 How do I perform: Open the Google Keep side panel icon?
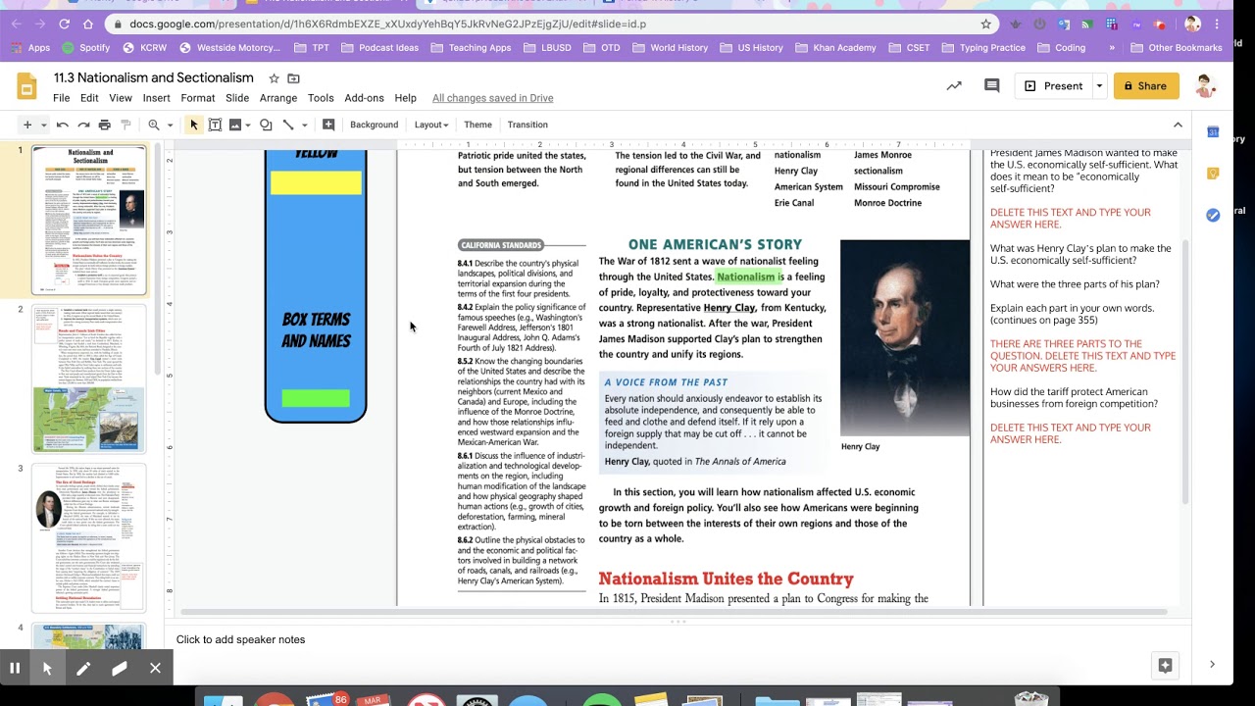click(x=1213, y=174)
